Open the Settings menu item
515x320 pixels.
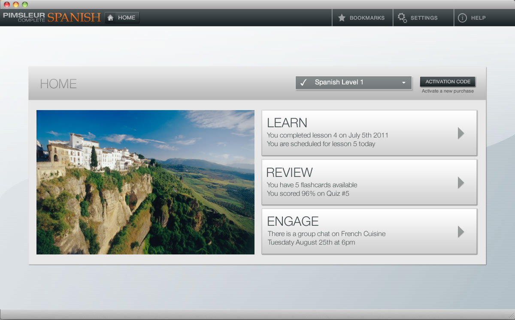click(x=423, y=18)
